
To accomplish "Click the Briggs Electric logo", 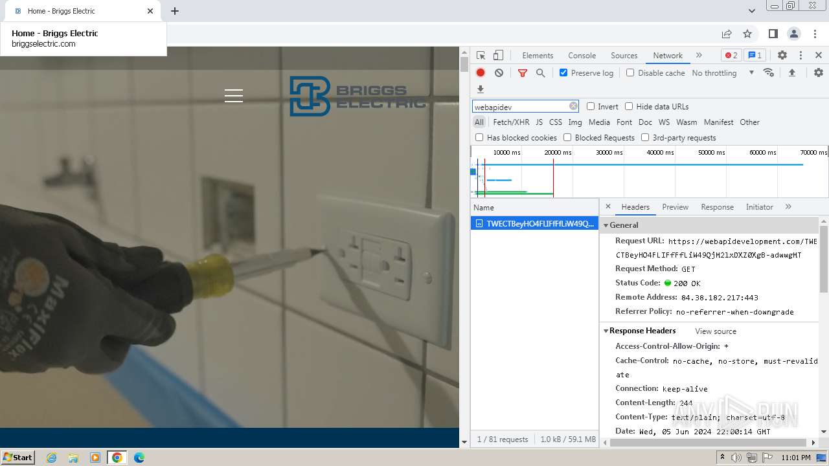I will pos(358,96).
